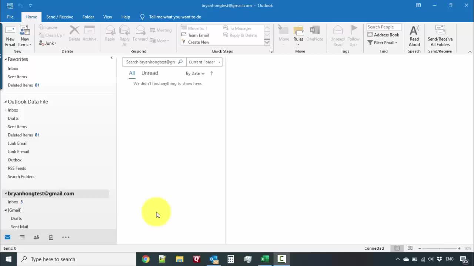Collapse the Outlook Data File tree

pyautogui.click(x=6, y=102)
